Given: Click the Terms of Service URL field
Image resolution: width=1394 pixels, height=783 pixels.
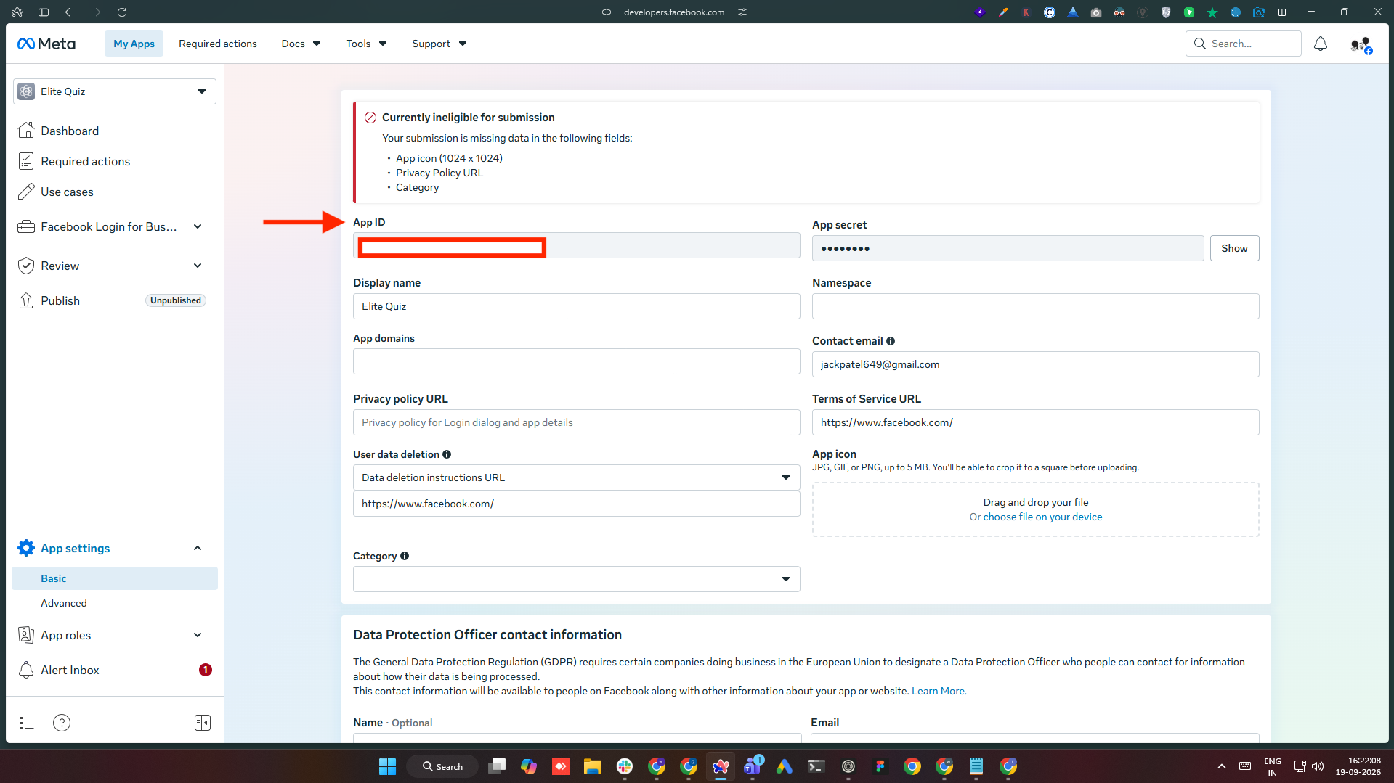Looking at the screenshot, I should pos(1036,422).
